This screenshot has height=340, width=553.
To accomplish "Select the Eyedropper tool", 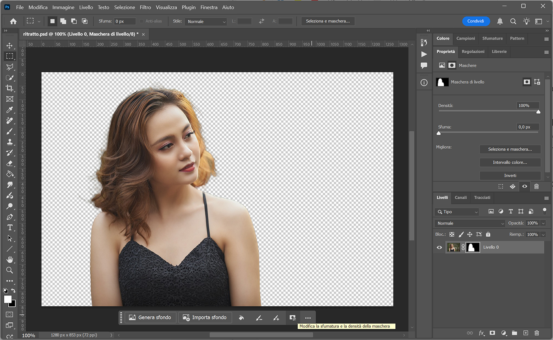I will 9,110.
